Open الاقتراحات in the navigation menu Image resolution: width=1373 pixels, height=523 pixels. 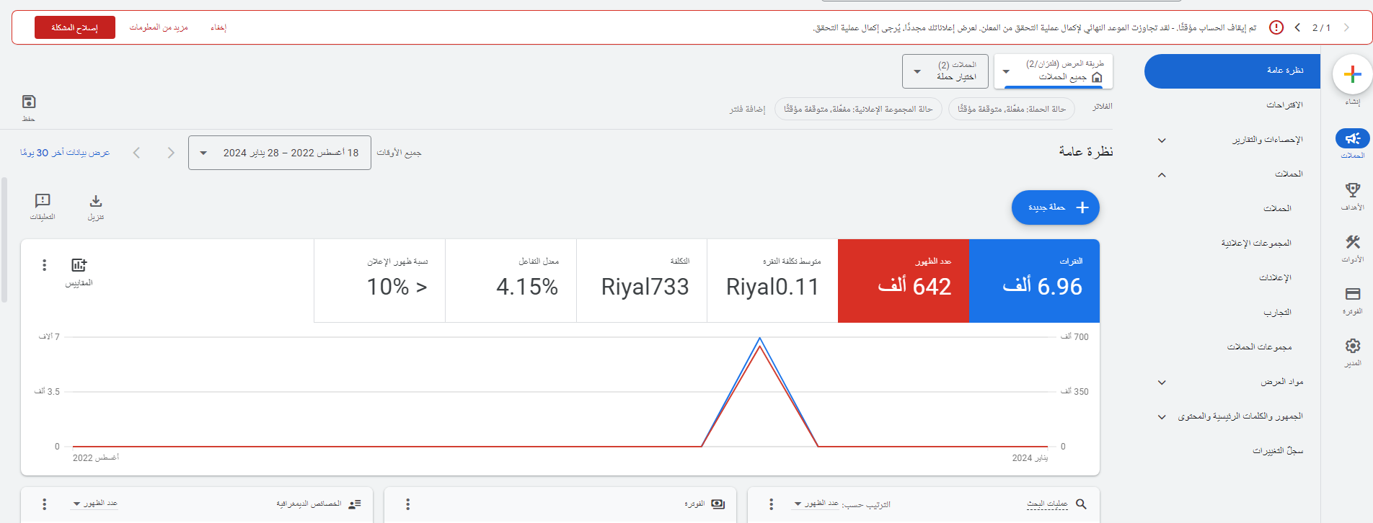1284,105
